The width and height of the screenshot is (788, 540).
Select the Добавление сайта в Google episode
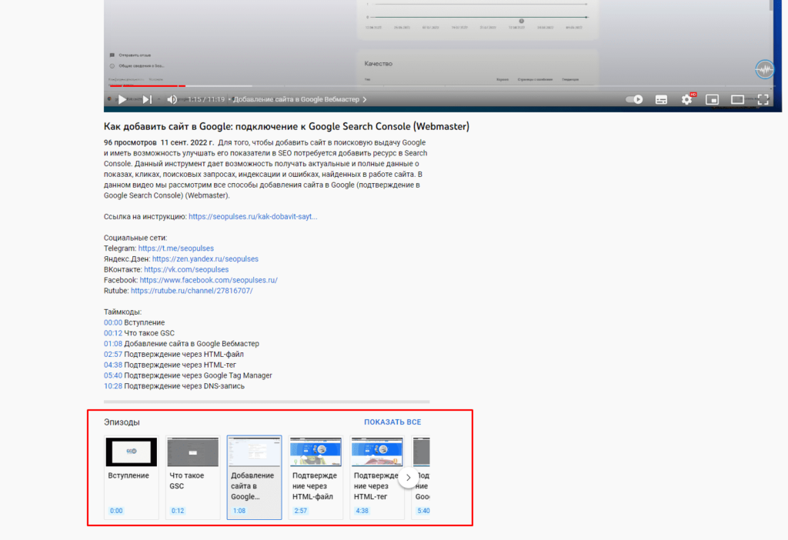point(254,477)
